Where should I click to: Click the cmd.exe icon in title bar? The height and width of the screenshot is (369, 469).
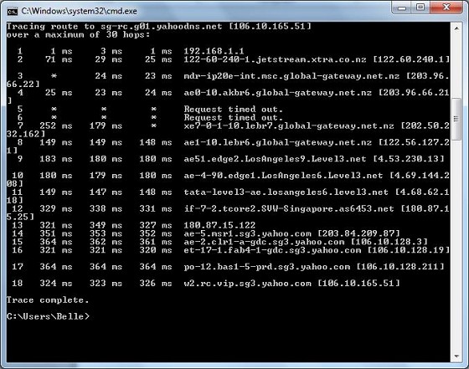click(13, 12)
